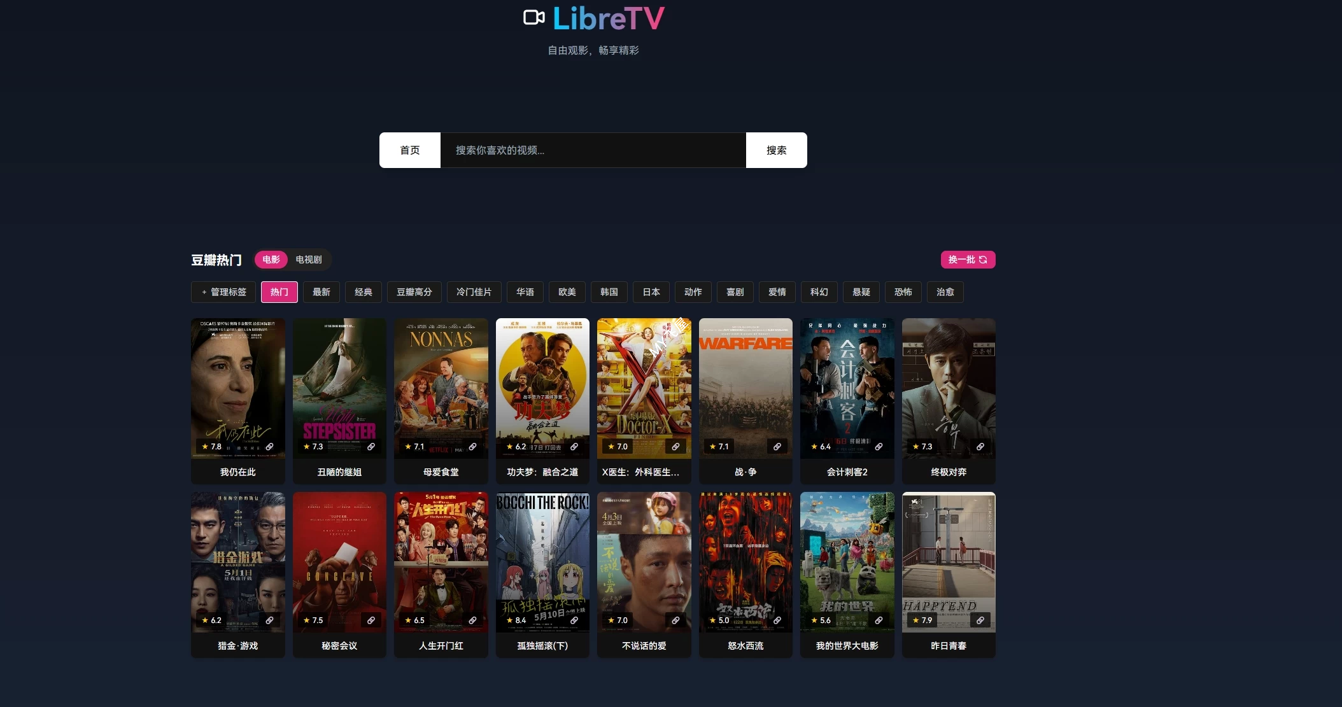
Task: Open link icon on 战·争 poster
Action: pyautogui.click(x=777, y=447)
